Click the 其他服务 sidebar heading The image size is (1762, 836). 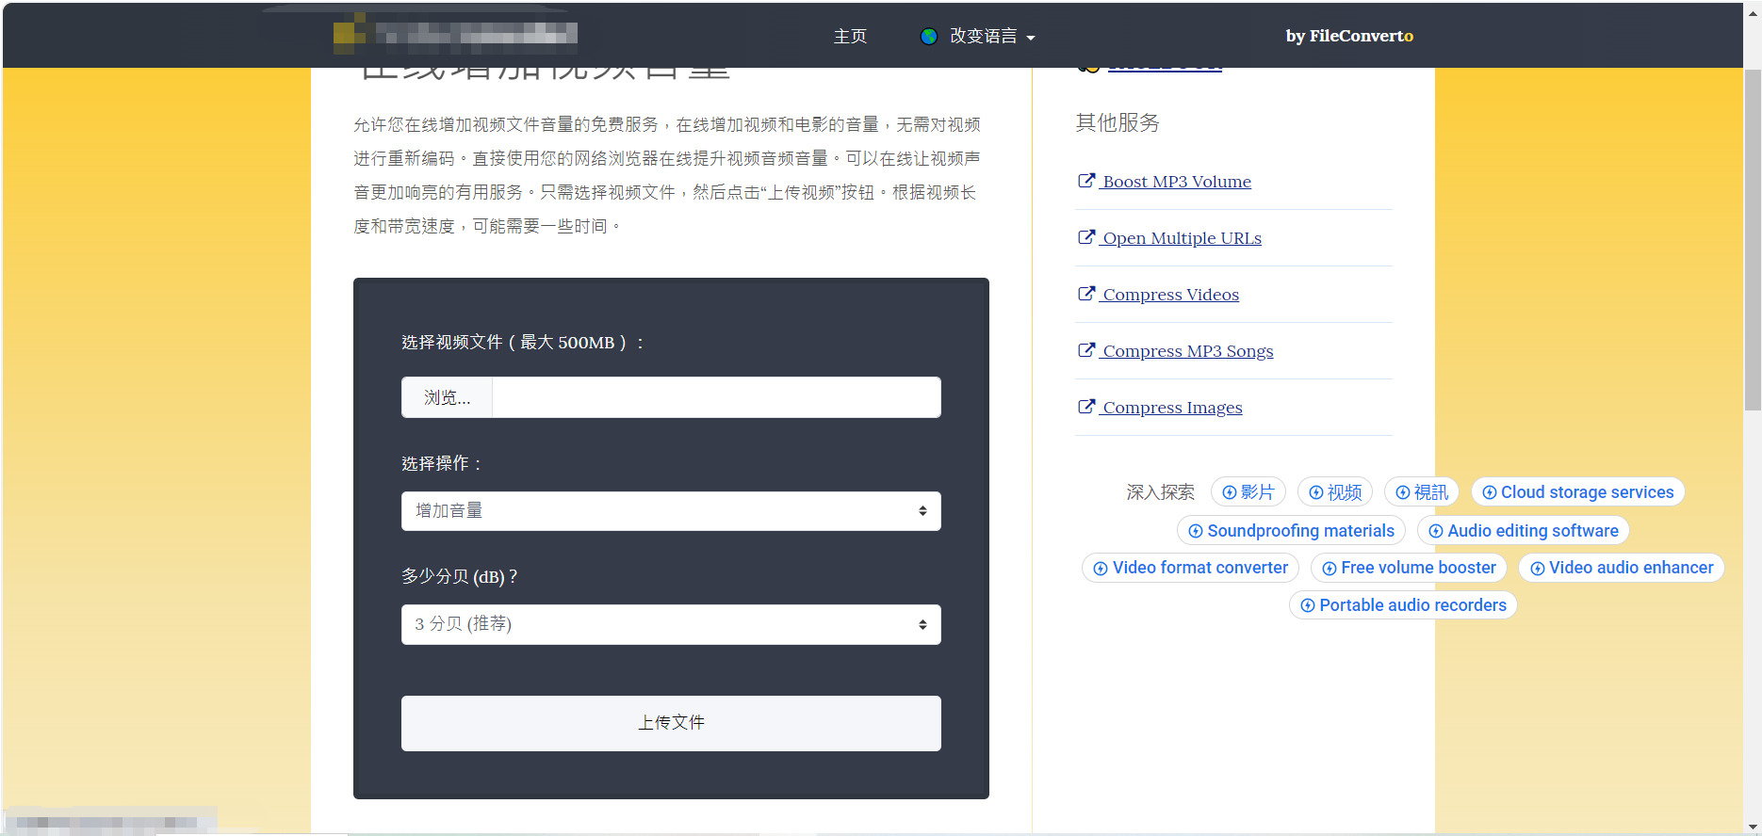[x=1118, y=122]
